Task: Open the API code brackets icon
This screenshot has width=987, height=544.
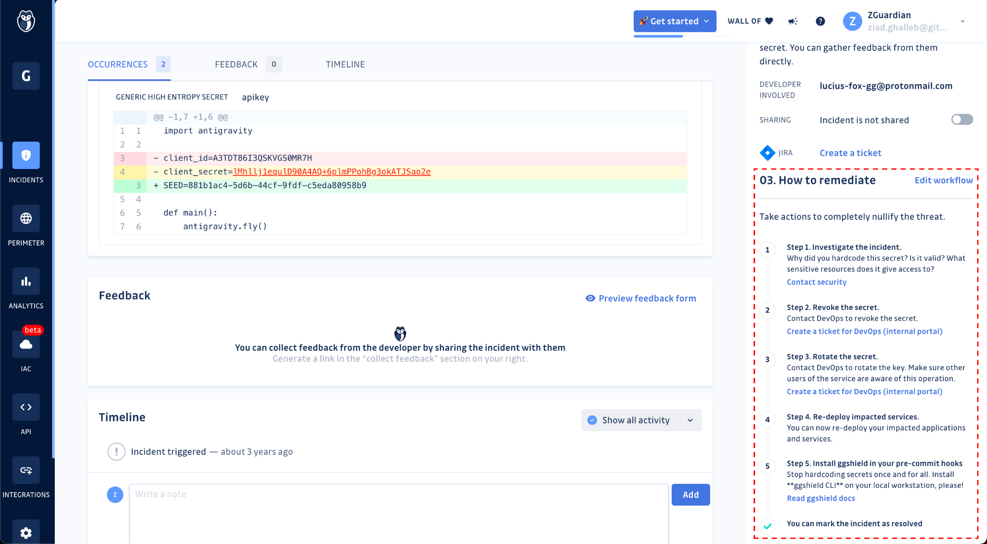Action: [x=26, y=407]
